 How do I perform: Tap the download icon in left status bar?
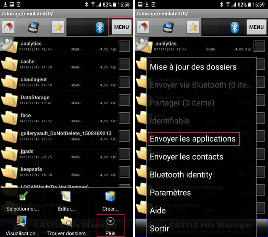5,4
